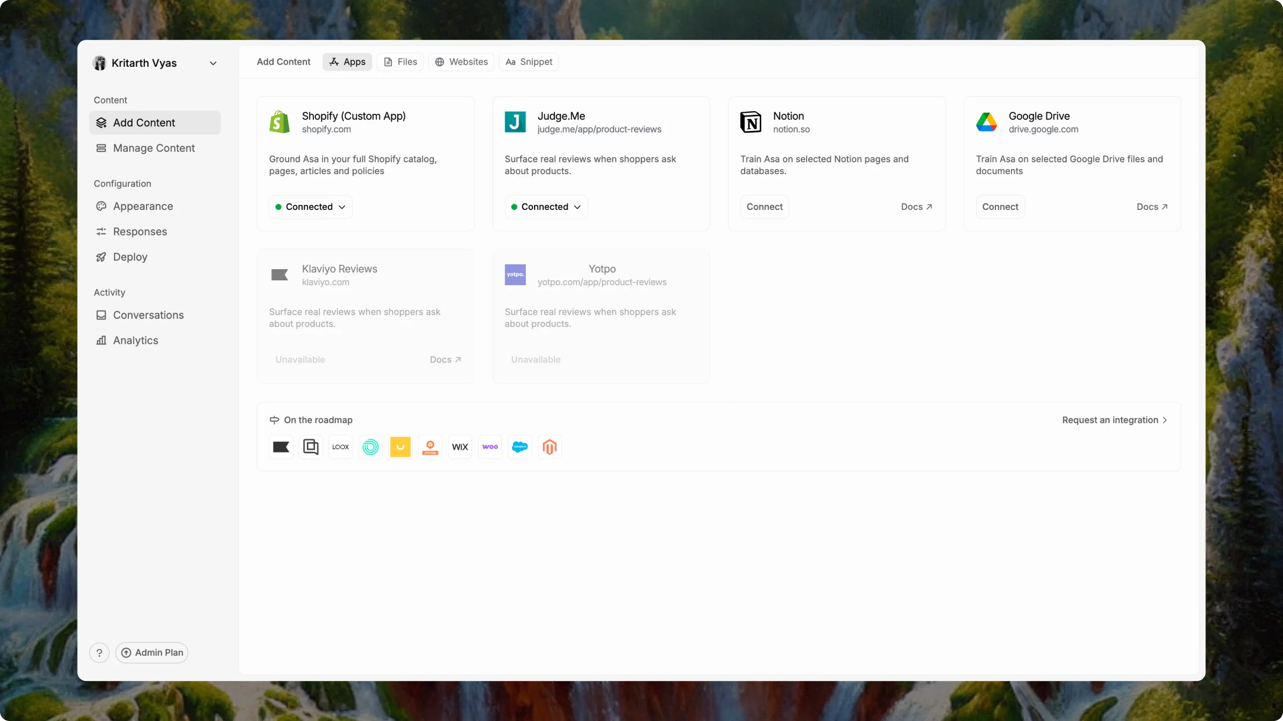Click the klaviyo.com URL text
Screen dimensions: 1283x721
(326, 282)
